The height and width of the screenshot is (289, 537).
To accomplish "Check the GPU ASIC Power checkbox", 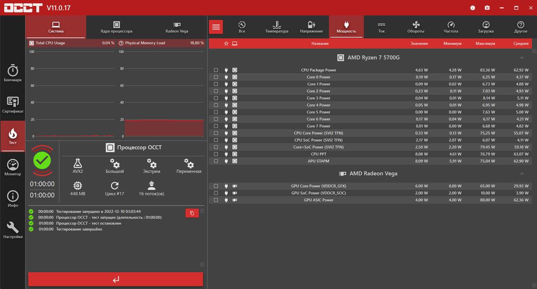I will click(216, 200).
